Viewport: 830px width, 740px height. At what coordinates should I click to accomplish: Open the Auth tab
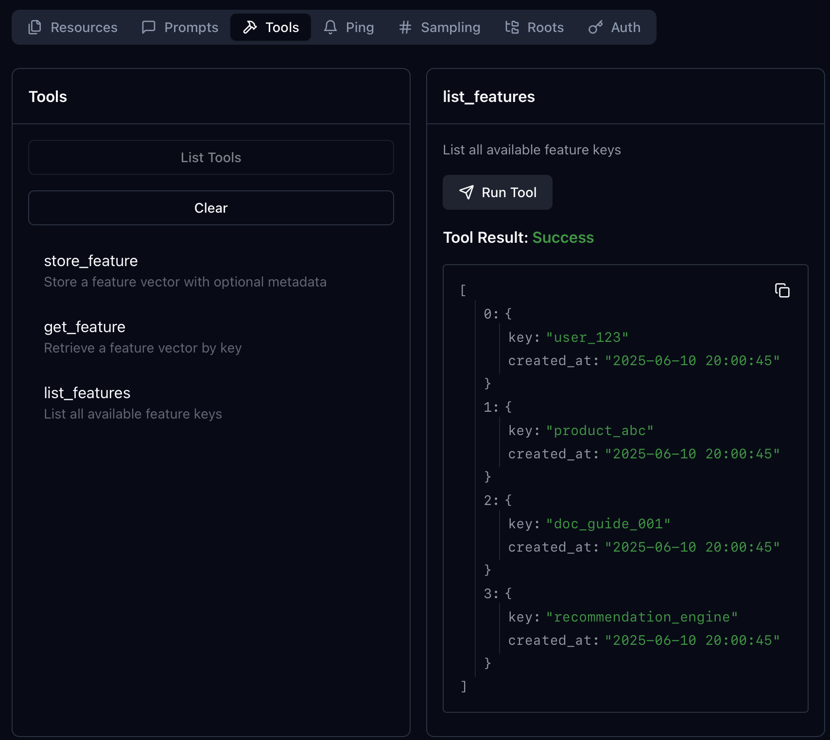pyautogui.click(x=615, y=27)
